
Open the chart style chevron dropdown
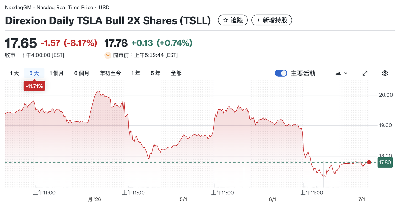[345, 73]
